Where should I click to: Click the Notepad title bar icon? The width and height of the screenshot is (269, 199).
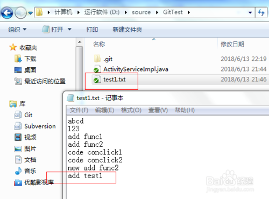coord(70,98)
